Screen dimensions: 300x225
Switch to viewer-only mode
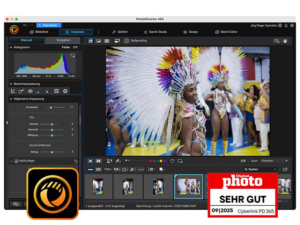tap(98, 41)
